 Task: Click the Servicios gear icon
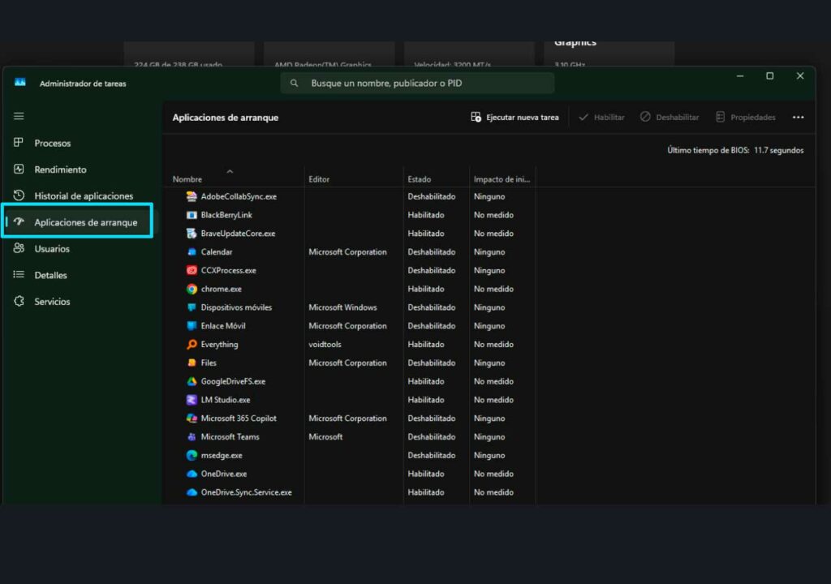pos(19,301)
